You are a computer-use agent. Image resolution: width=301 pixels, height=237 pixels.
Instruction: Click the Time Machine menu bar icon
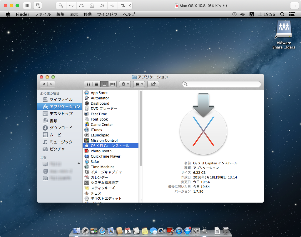point(234,14)
